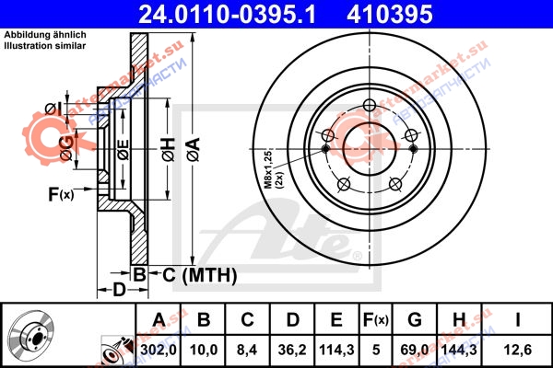Click short number 410395 in header
The height and width of the screenshot is (368, 553).
pos(389,14)
